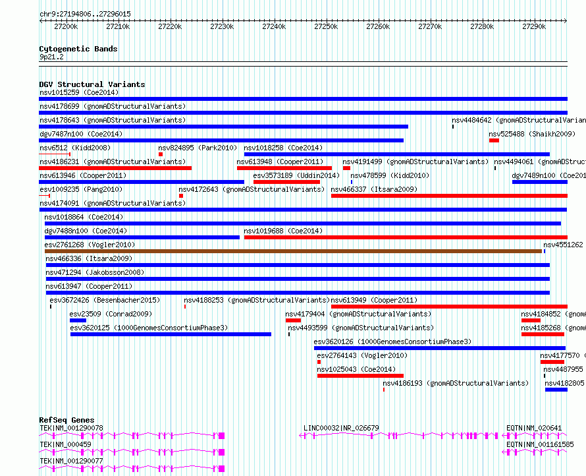Image resolution: width=586 pixels, height=476 pixels.
Task: Click EQTN|NM_001161585 gene label
Action: 540,444
